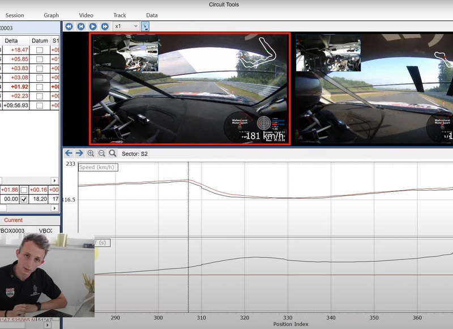The width and height of the screenshot is (453, 329).
Task: Enable the checkbox beside +01.86
Action: click(24, 190)
